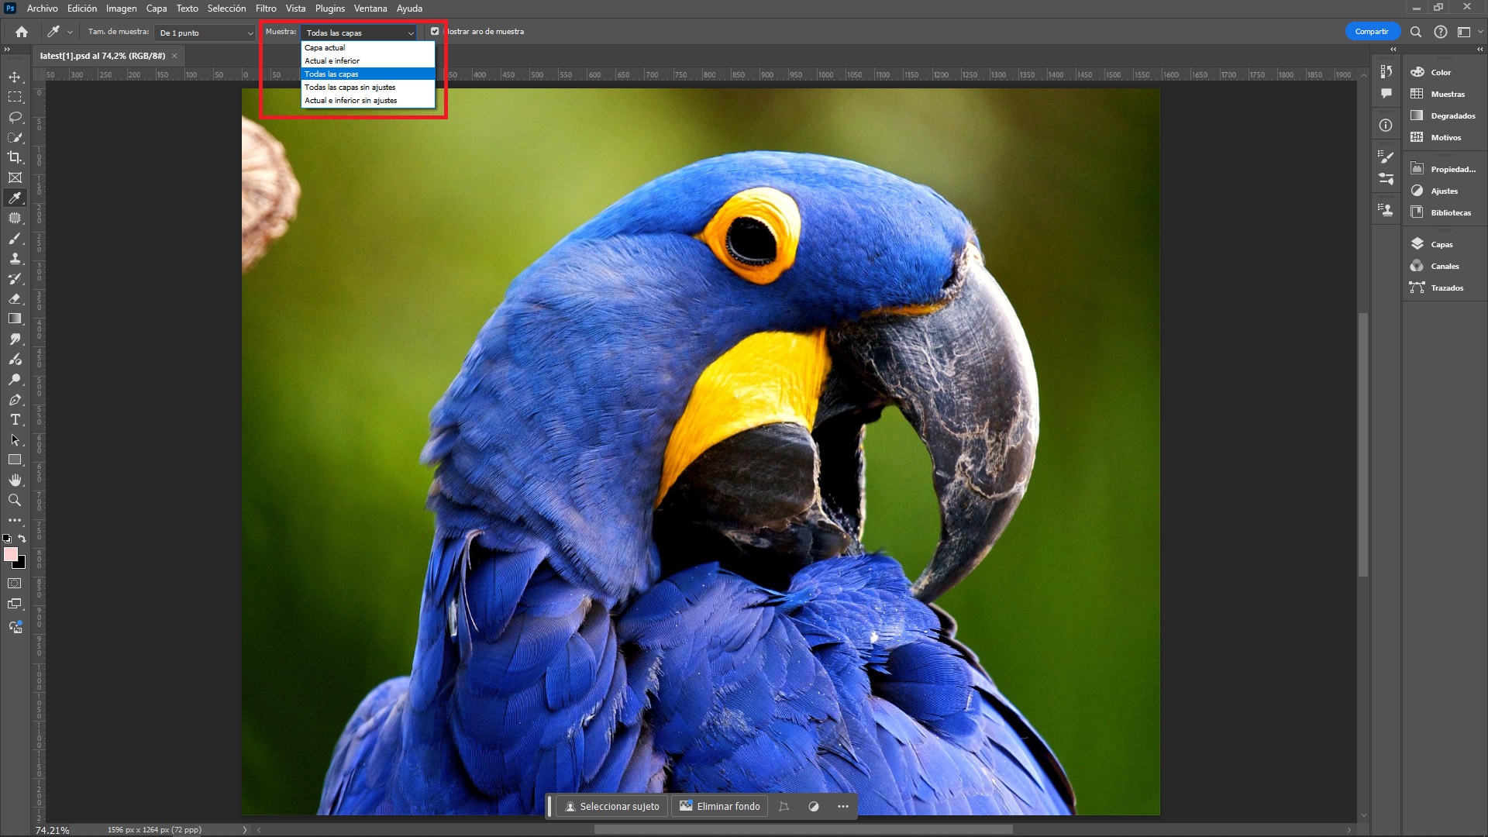Screen dimensions: 1488x837
Task: Select the Eraser tool
Action: tap(15, 298)
